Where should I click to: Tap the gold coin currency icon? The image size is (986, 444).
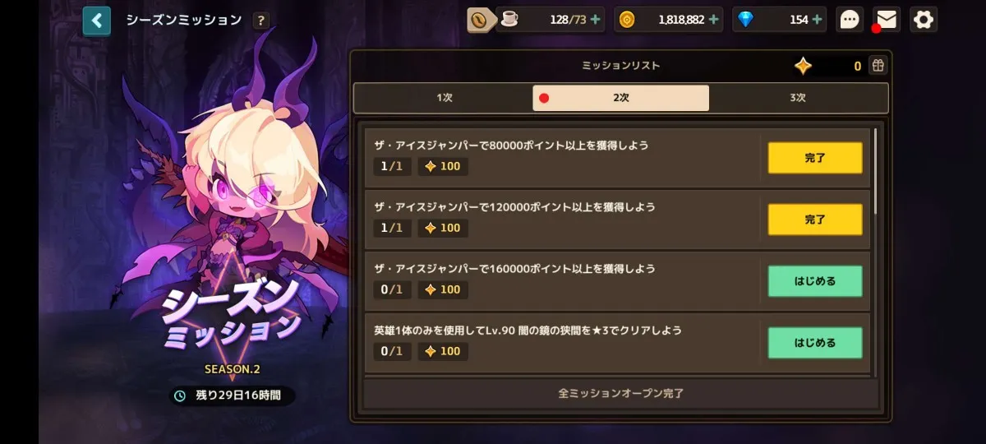627,20
